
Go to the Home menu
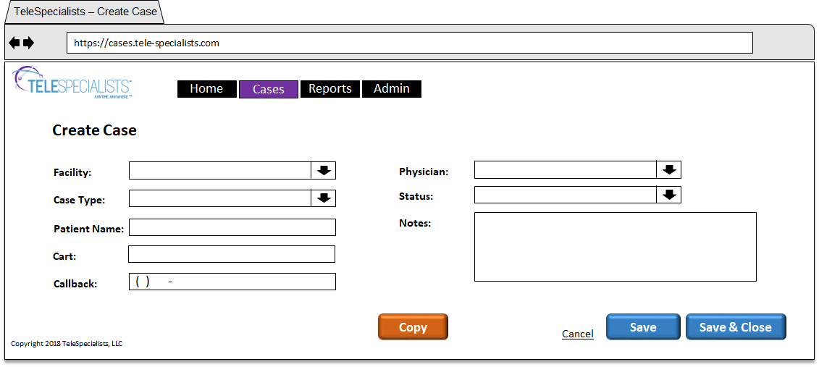point(206,89)
